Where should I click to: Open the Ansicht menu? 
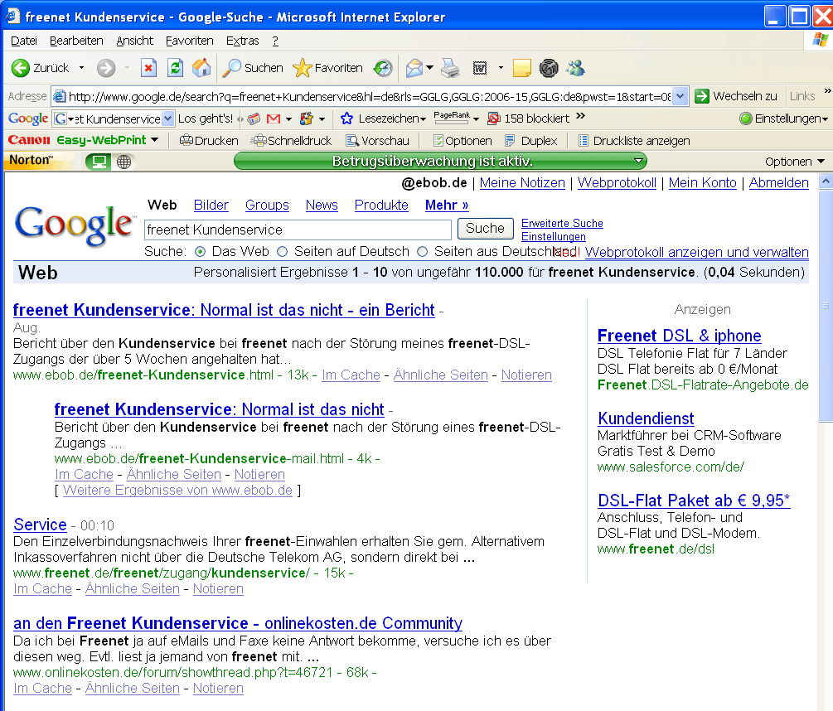(135, 41)
